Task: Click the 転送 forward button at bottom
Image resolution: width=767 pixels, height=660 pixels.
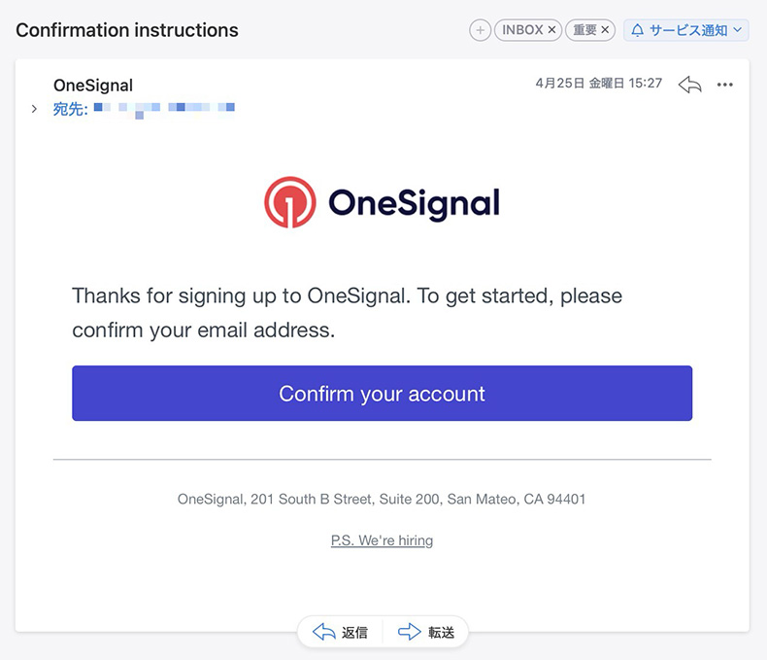Action: point(426,632)
